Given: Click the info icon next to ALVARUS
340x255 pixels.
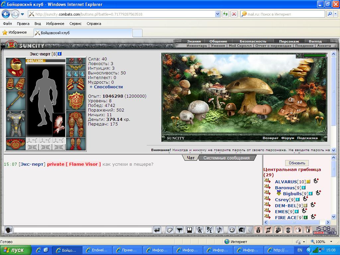Looking at the screenshot, I should 308,182.
